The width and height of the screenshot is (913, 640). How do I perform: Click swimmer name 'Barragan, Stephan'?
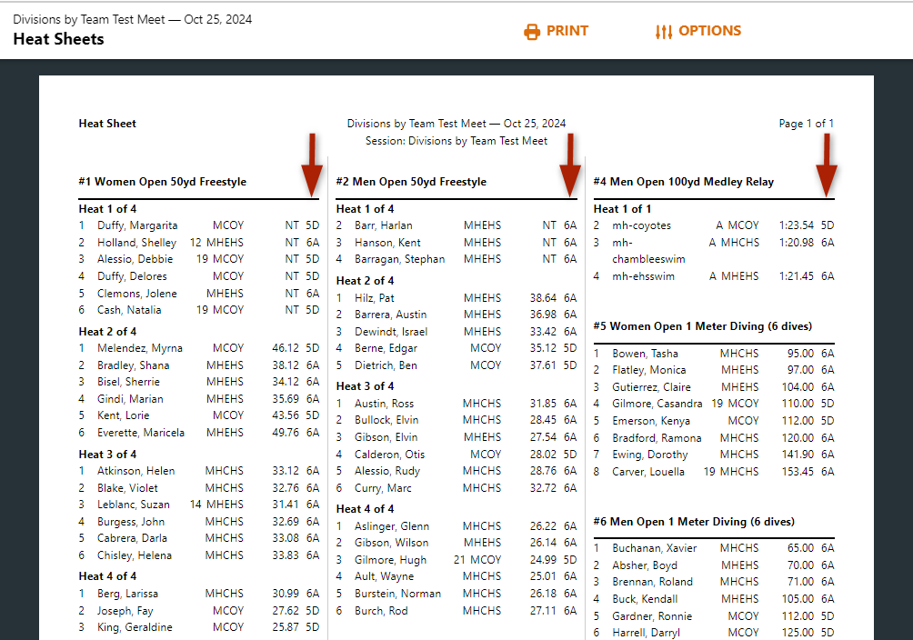[399, 259]
